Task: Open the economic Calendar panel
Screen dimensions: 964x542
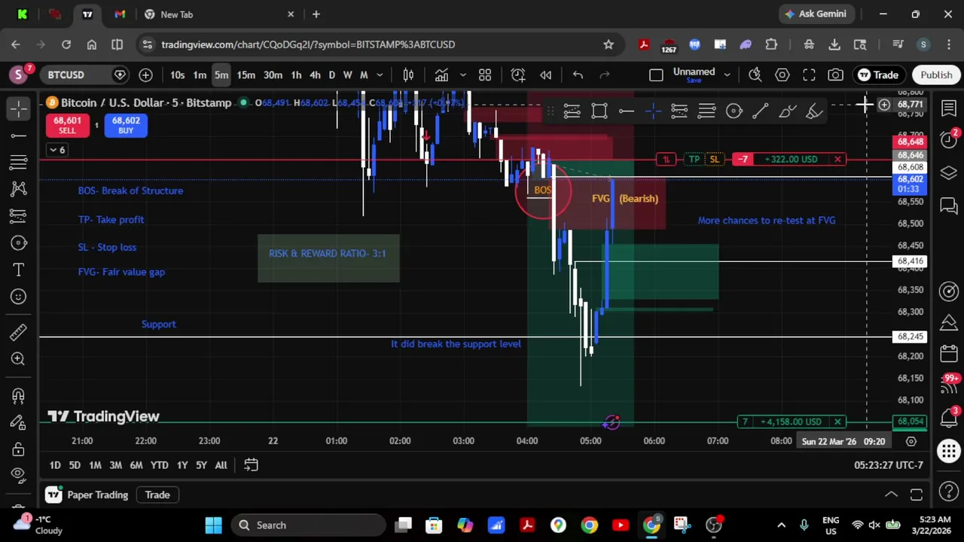Action: [948, 354]
